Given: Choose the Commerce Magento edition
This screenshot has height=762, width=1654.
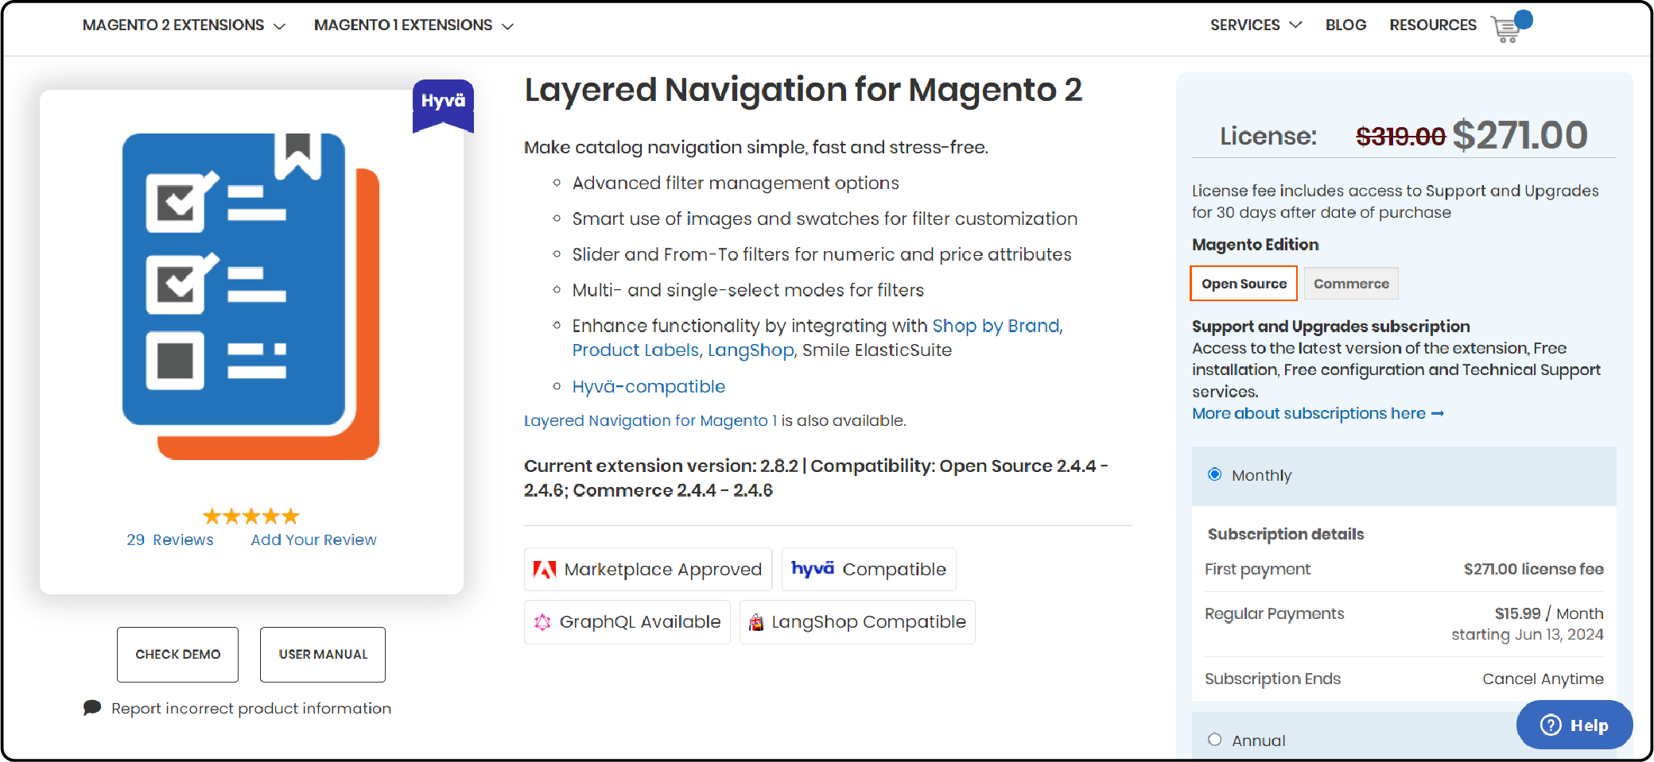Looking at the screenshot, I should [x=1351, y=284].
